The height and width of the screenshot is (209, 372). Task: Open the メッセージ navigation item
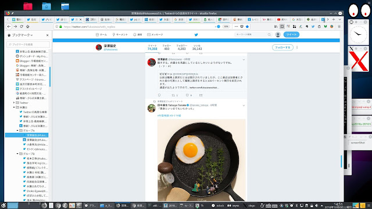tap(155, 35)
